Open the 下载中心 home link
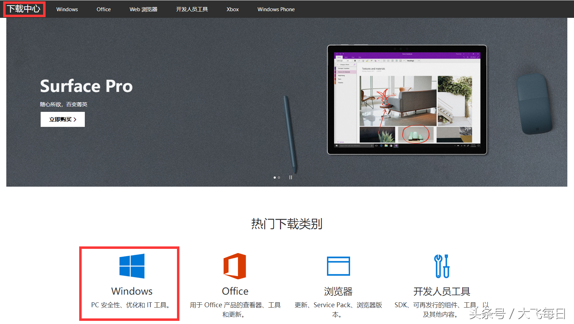 (x=24, y=9)
